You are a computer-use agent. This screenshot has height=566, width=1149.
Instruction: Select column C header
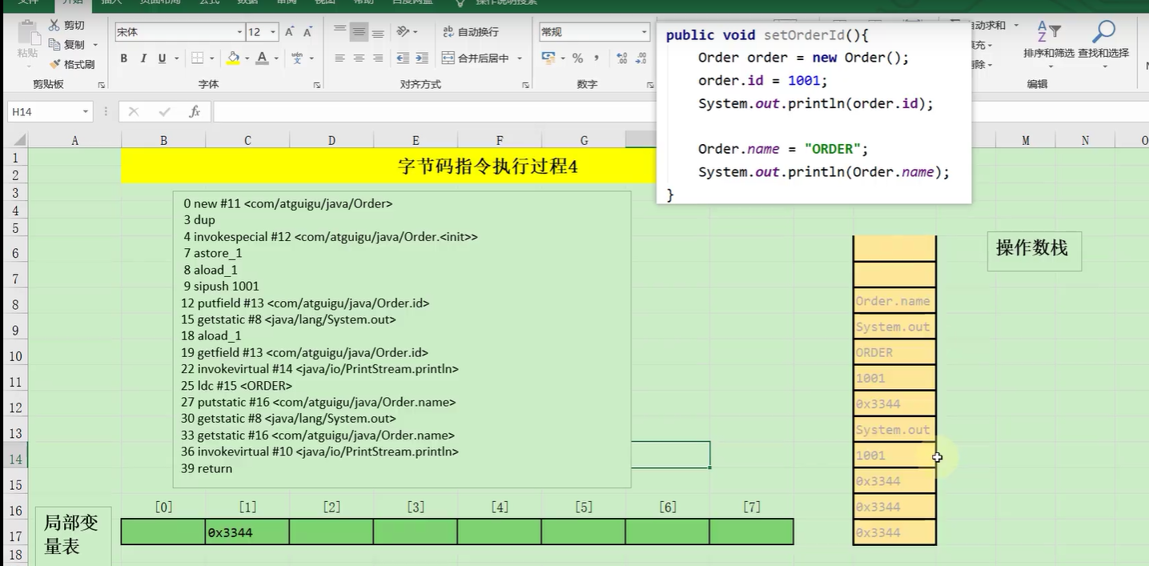[247, 141]
